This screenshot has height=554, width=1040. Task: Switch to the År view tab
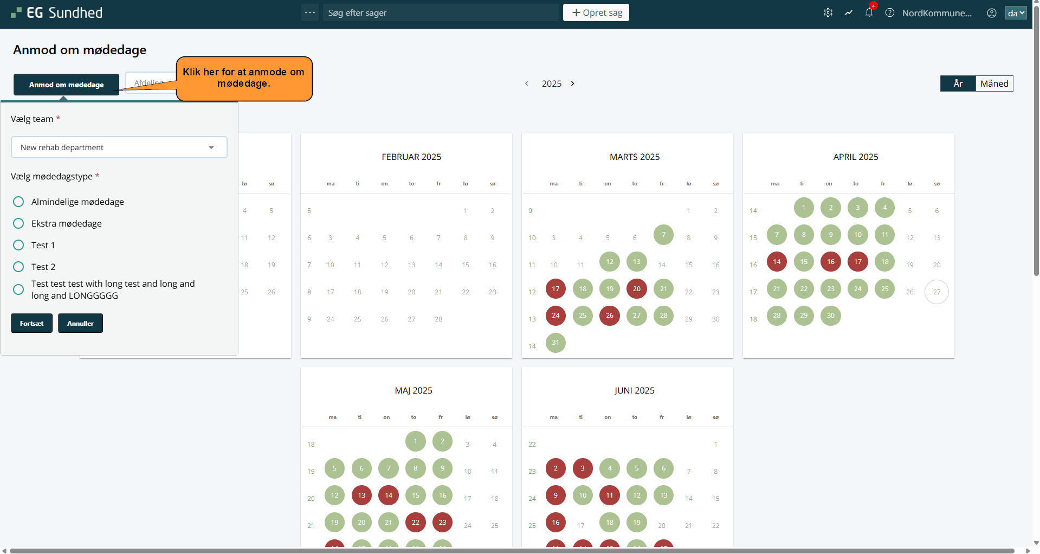(x=958, y=83)
